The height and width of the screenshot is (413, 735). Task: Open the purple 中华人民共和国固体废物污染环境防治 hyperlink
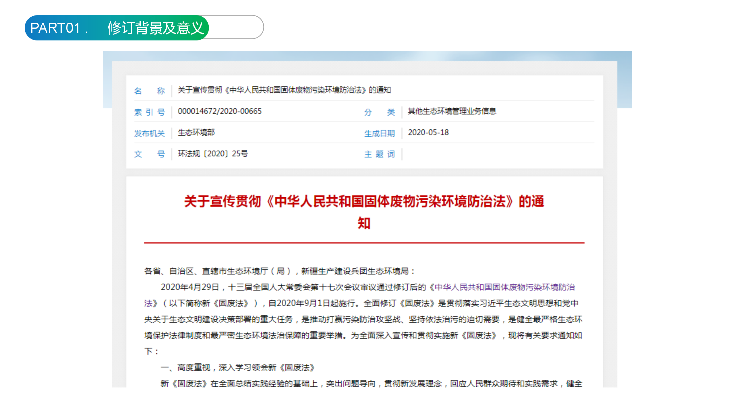point(504,287)
